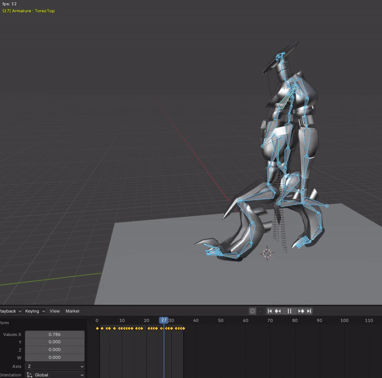Click the Y value field under Values
The width and height of the screenshot is (382, 378).
[54, 342]
